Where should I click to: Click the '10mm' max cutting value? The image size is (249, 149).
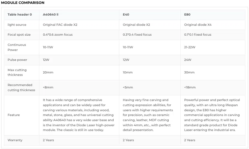coord(128,73)
